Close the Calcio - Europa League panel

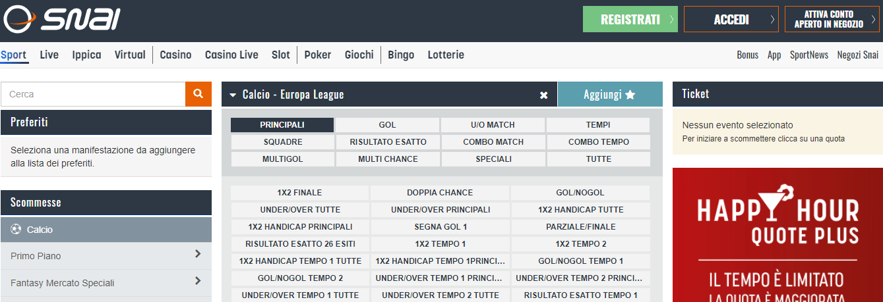(543, 95)
